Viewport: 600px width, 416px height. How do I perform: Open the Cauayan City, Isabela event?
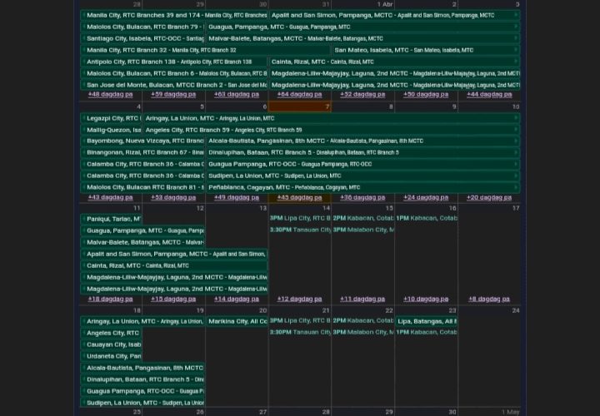[x=112, y=344]
